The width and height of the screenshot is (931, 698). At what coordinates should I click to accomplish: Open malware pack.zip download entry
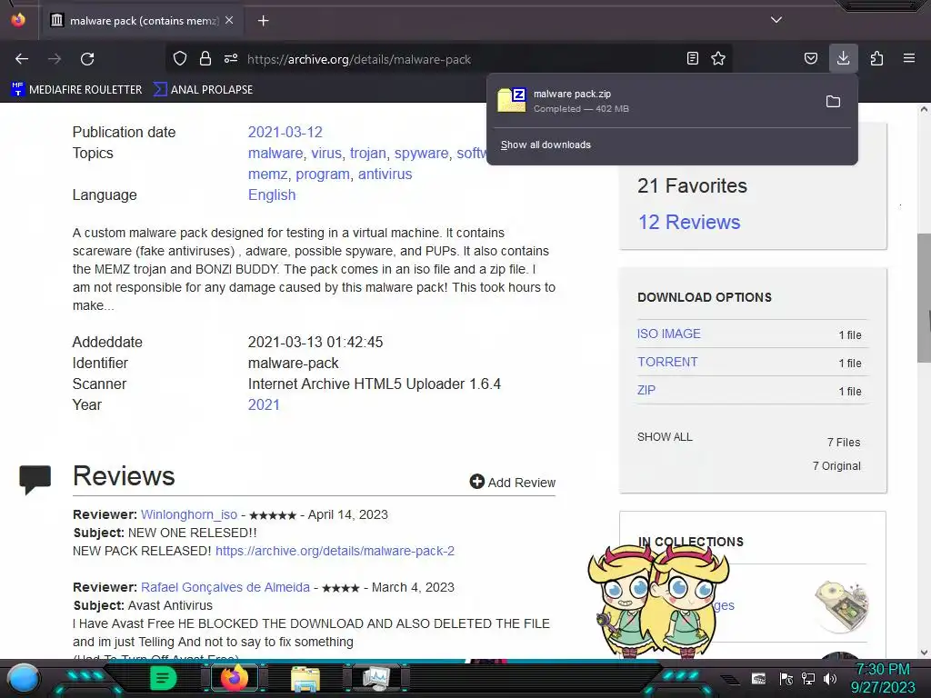tap(653, 101)
